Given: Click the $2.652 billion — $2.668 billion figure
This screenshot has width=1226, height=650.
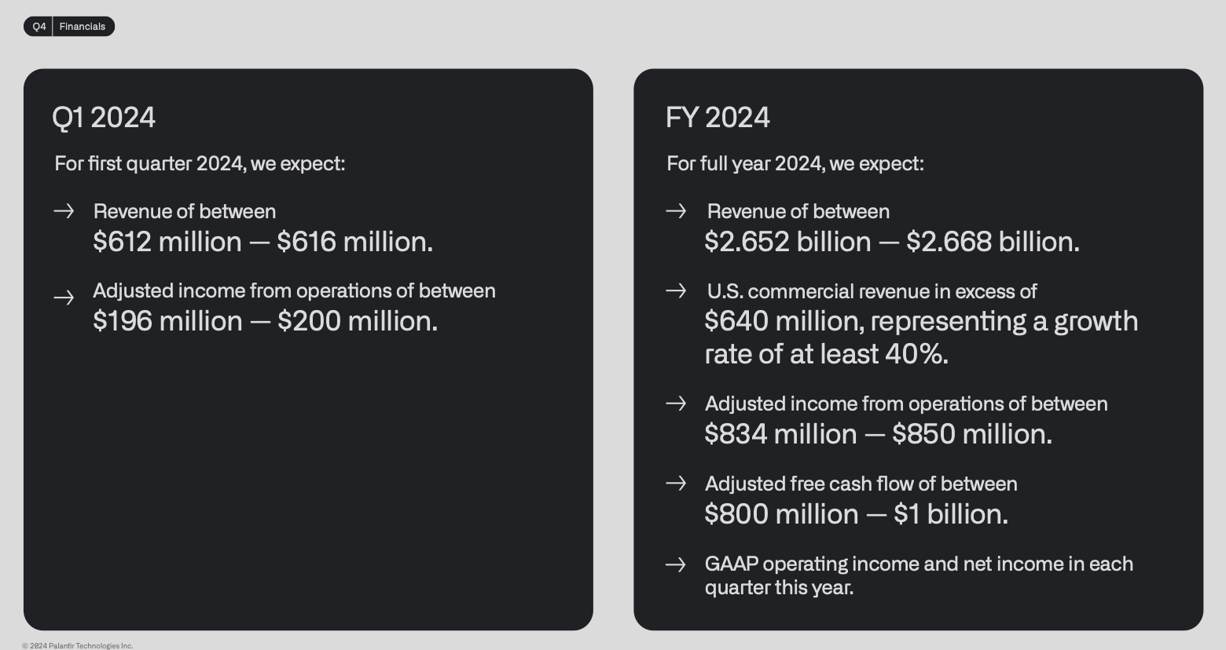Looking at the screenshot, I should tap(892, 242).
